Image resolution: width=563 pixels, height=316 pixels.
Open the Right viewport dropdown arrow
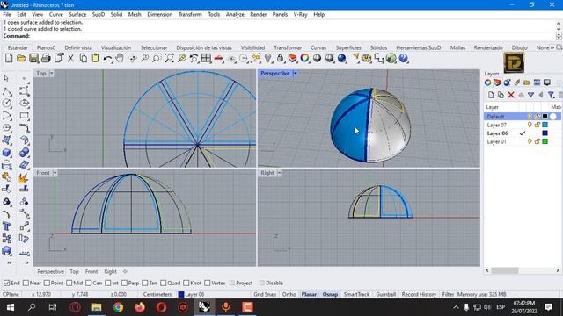(x=279, y=173)
